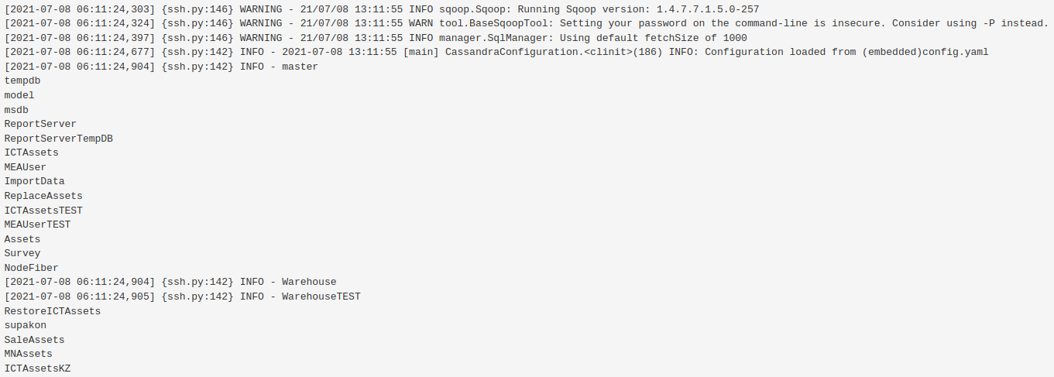Select the 'ImportData' line
The image size is (1054, 377).
pos(35,181)
